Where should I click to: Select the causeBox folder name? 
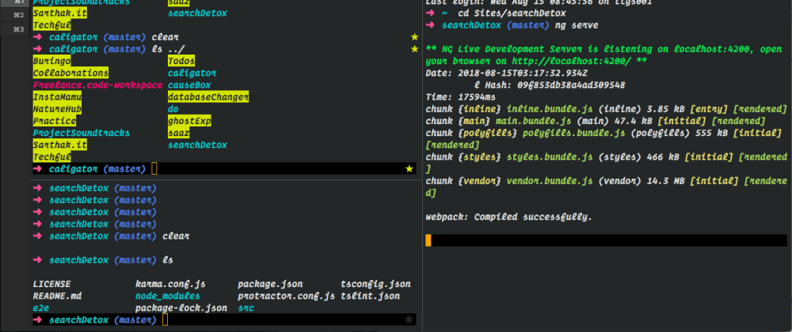click(x=189, y=85)
